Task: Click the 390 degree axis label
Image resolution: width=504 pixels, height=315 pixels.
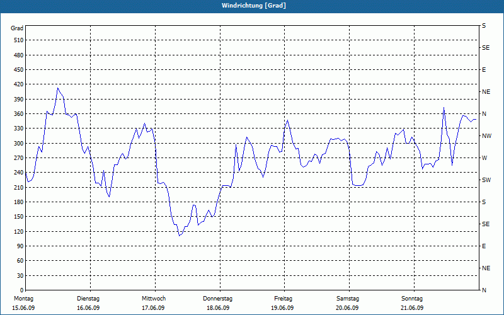Action: pos(18,99)
